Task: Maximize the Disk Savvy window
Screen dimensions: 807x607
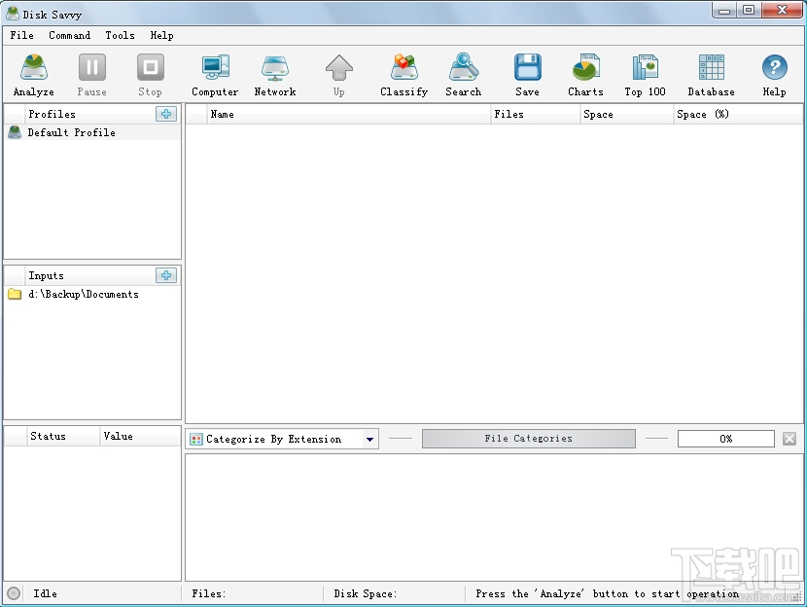Action: coord(749,10)
